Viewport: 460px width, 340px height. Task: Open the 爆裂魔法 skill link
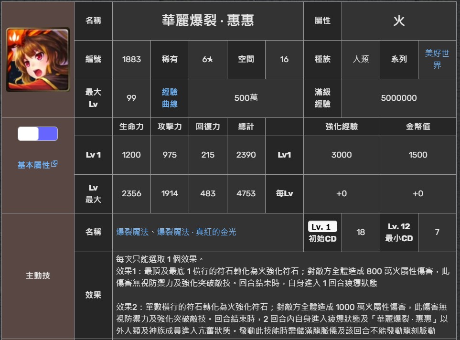point(132,232)
